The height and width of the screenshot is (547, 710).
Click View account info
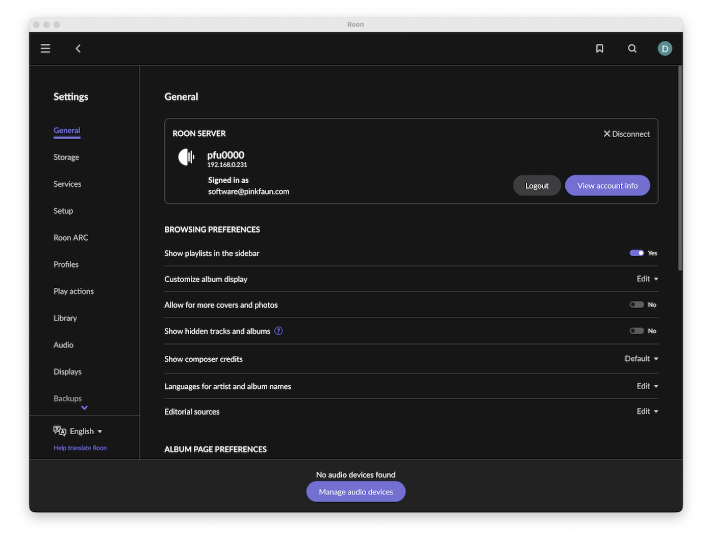tap(607, 186)
